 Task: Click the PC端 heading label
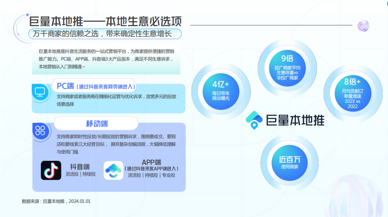click(65, 86)
